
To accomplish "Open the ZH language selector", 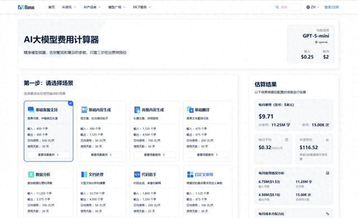I will point(312,7).
